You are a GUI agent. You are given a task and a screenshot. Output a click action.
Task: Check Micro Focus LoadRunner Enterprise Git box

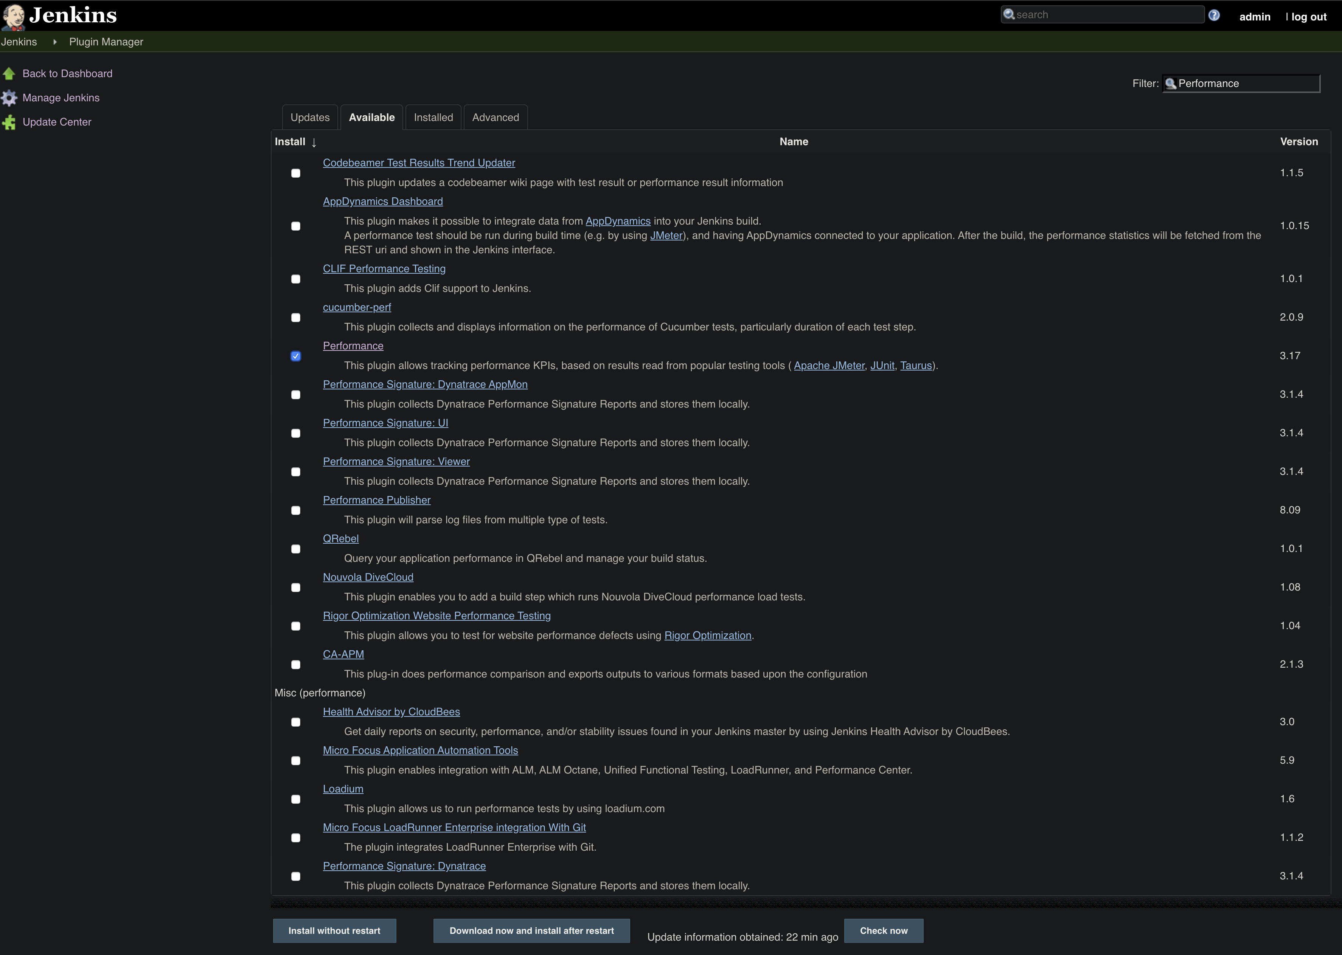pos(296,838)
